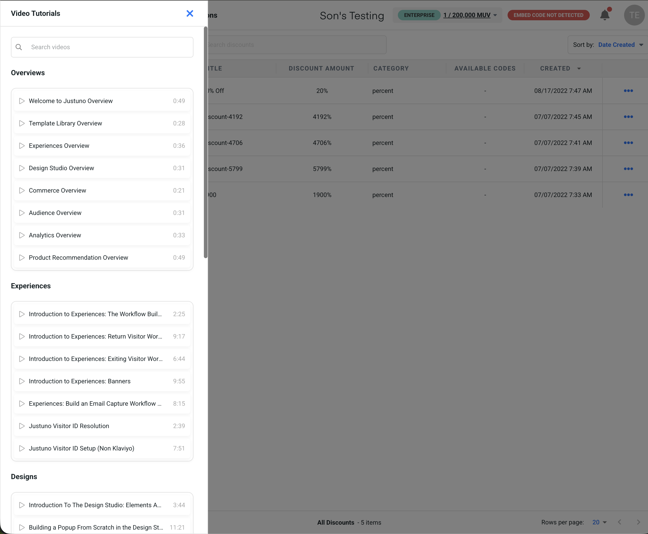Play icon for Workflow Builder introduction video
648x534 pixels.
point(22,314)
